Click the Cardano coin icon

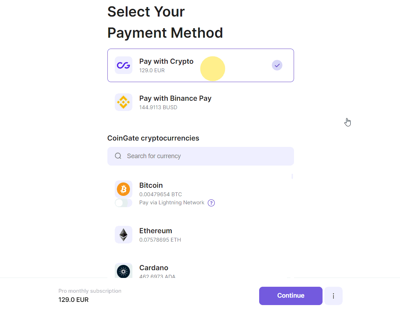coord(123,271)
